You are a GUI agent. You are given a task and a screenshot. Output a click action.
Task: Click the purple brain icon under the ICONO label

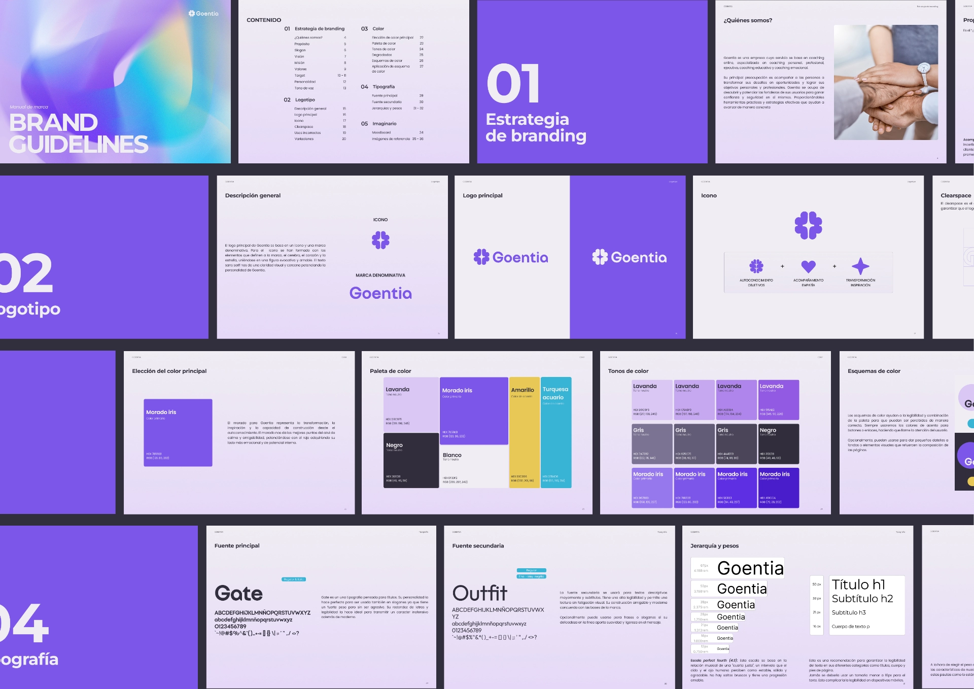point(380,239)
